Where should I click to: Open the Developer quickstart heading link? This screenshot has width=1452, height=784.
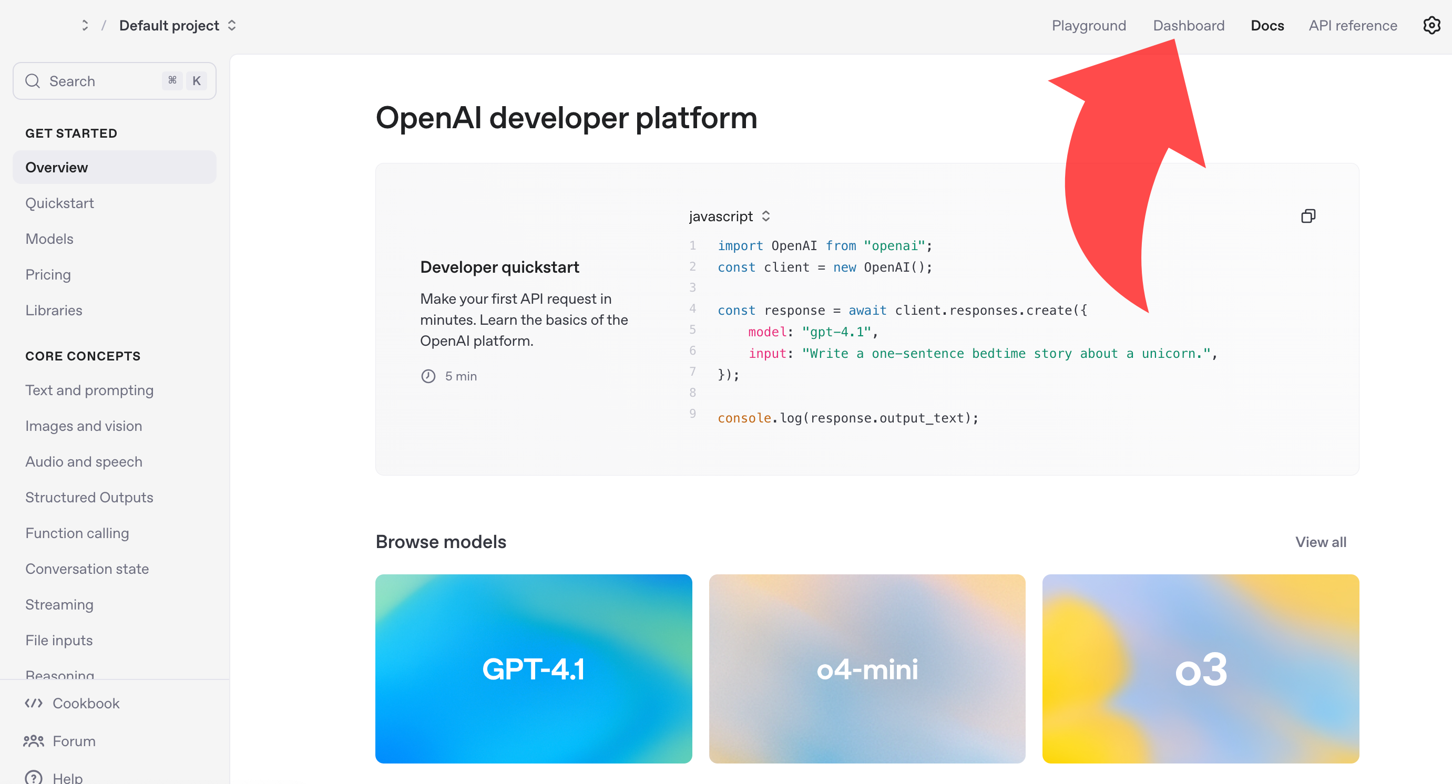[499, 267]
